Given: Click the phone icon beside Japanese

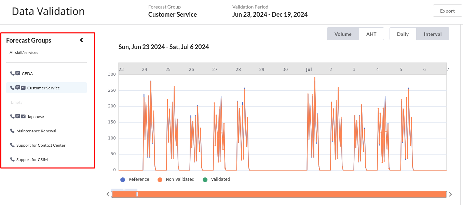Looking at the screenshot, I should 12,116.
